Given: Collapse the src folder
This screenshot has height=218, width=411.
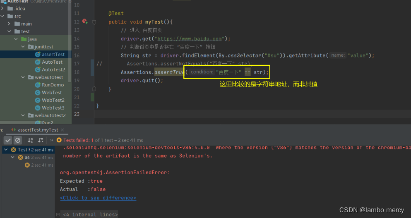Looking at the screenshot, I should (x=2, y=16).
